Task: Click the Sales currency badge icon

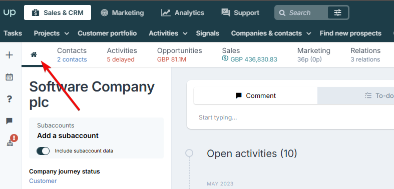Action: pos(225,58)
